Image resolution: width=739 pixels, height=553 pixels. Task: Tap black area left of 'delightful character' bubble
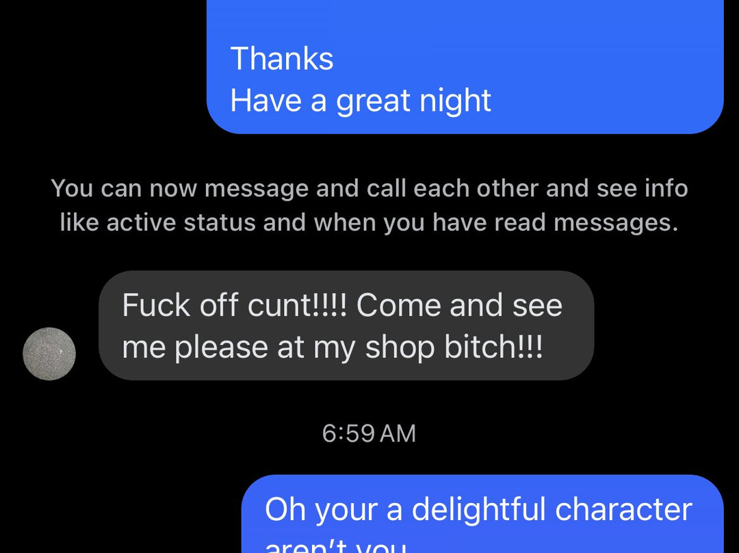[x=120, y=514]
